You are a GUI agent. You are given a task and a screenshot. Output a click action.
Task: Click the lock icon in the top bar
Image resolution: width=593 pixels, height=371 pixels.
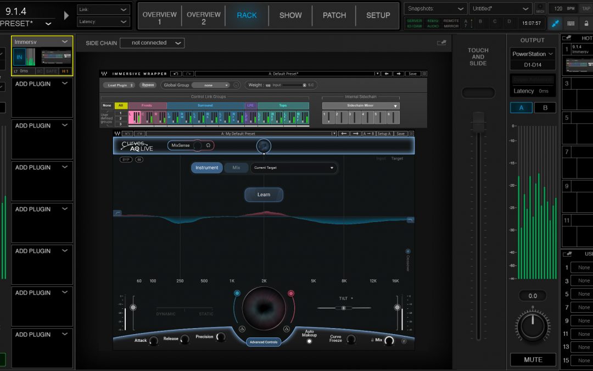coord(586,24)
